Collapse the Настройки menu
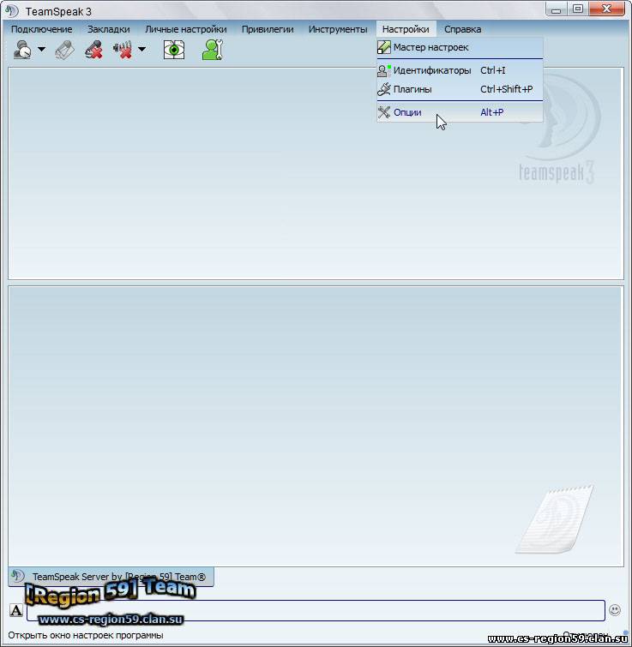This screenshot has width=632, height=647. pos(406,29)
